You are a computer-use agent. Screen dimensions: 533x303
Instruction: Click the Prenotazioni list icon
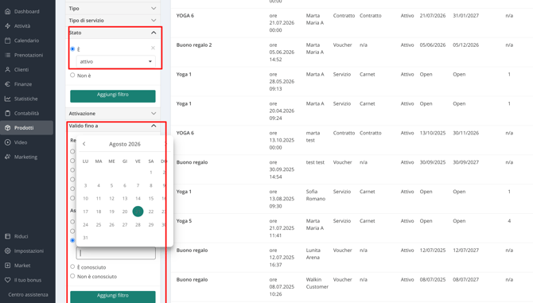tap(7, 55)
